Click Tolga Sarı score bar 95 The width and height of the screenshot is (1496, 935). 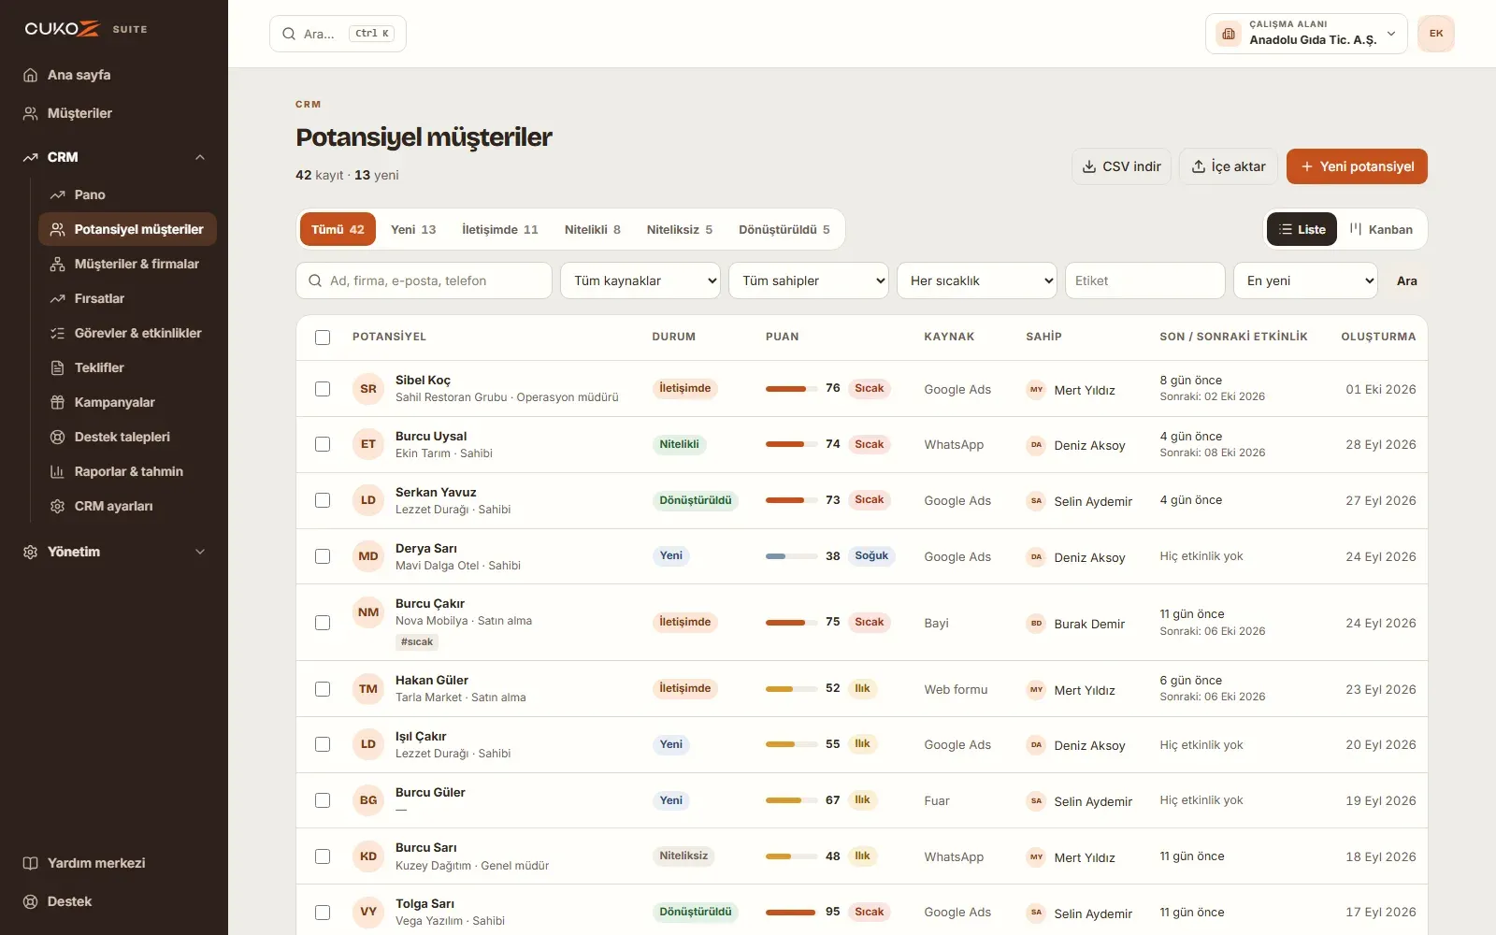(791, 912)
